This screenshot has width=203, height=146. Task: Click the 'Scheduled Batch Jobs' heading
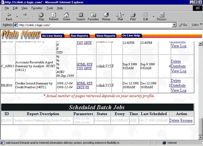tap(97, 107)
